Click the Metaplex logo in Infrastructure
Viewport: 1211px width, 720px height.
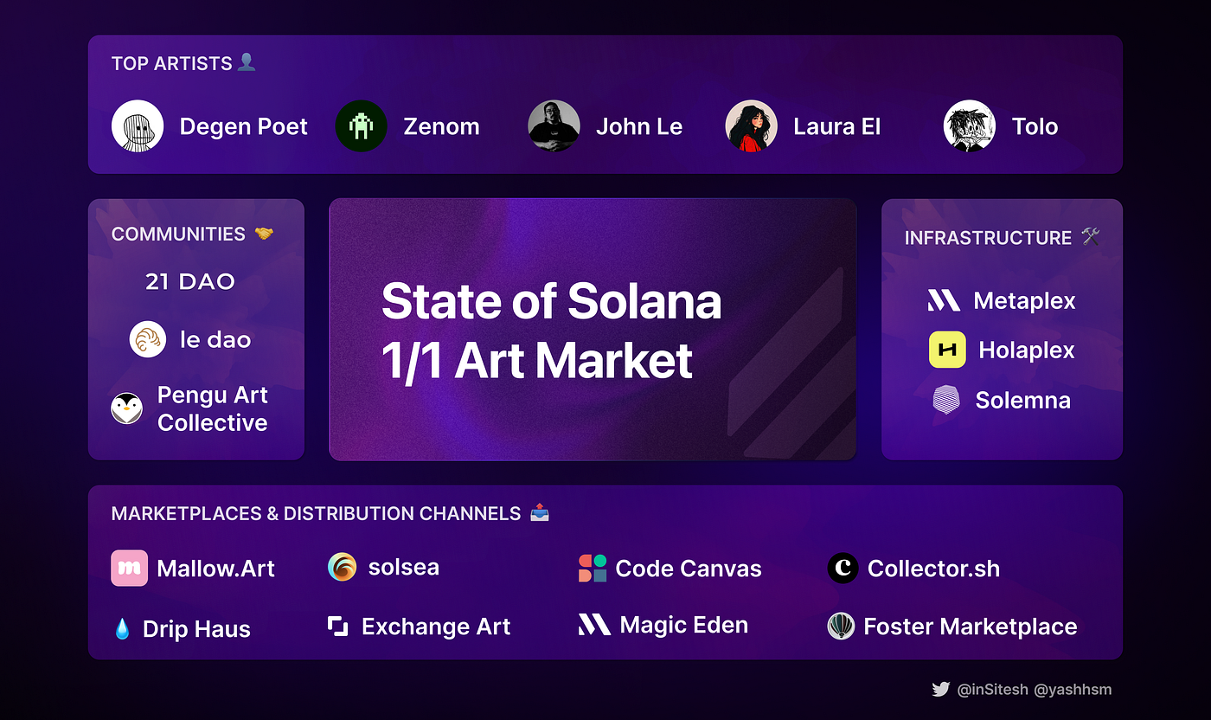[944, 301]
